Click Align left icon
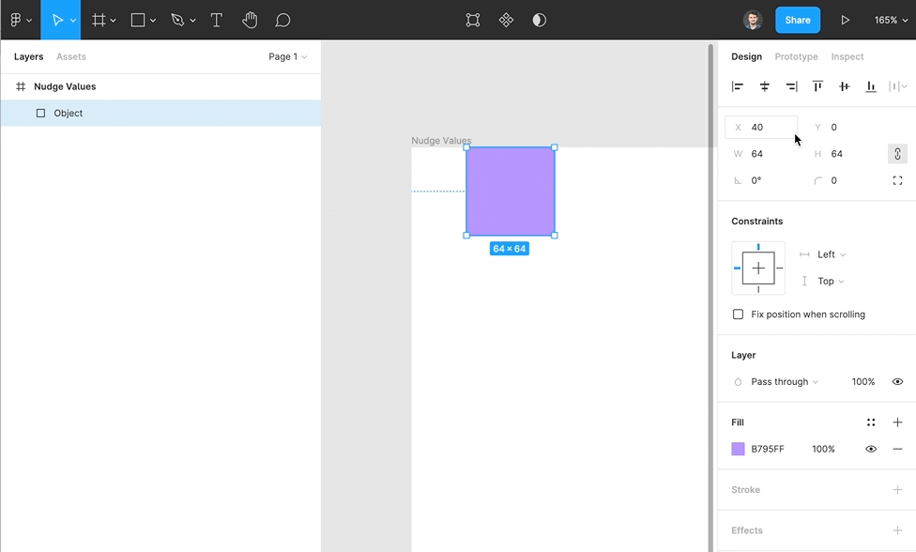The image size is (916, 552). tap(738, 86)
